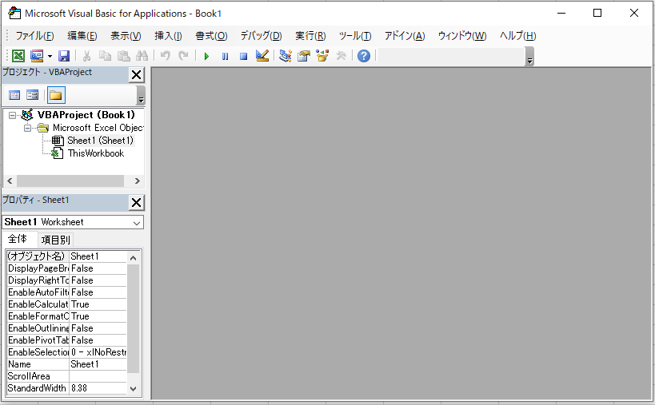This screenshot has width=655, height=405.
Task: Open the Sheet1 Worksheet object dropdown
Action: click(137, 223)
